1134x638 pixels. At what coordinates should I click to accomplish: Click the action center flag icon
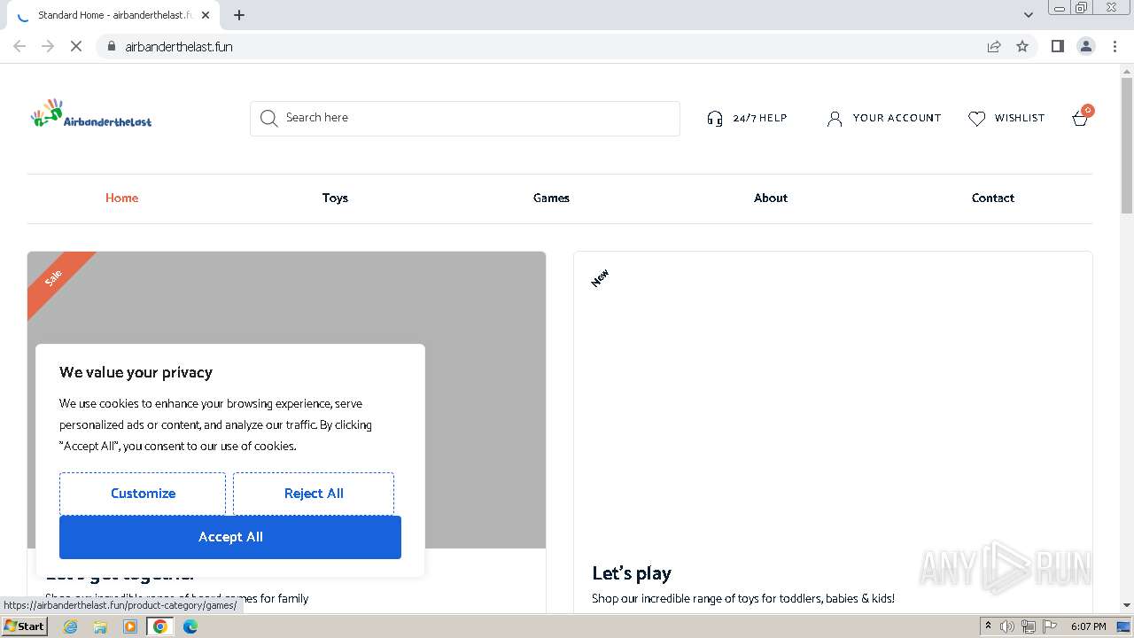pyautogui.click(x=1050, y=626)
